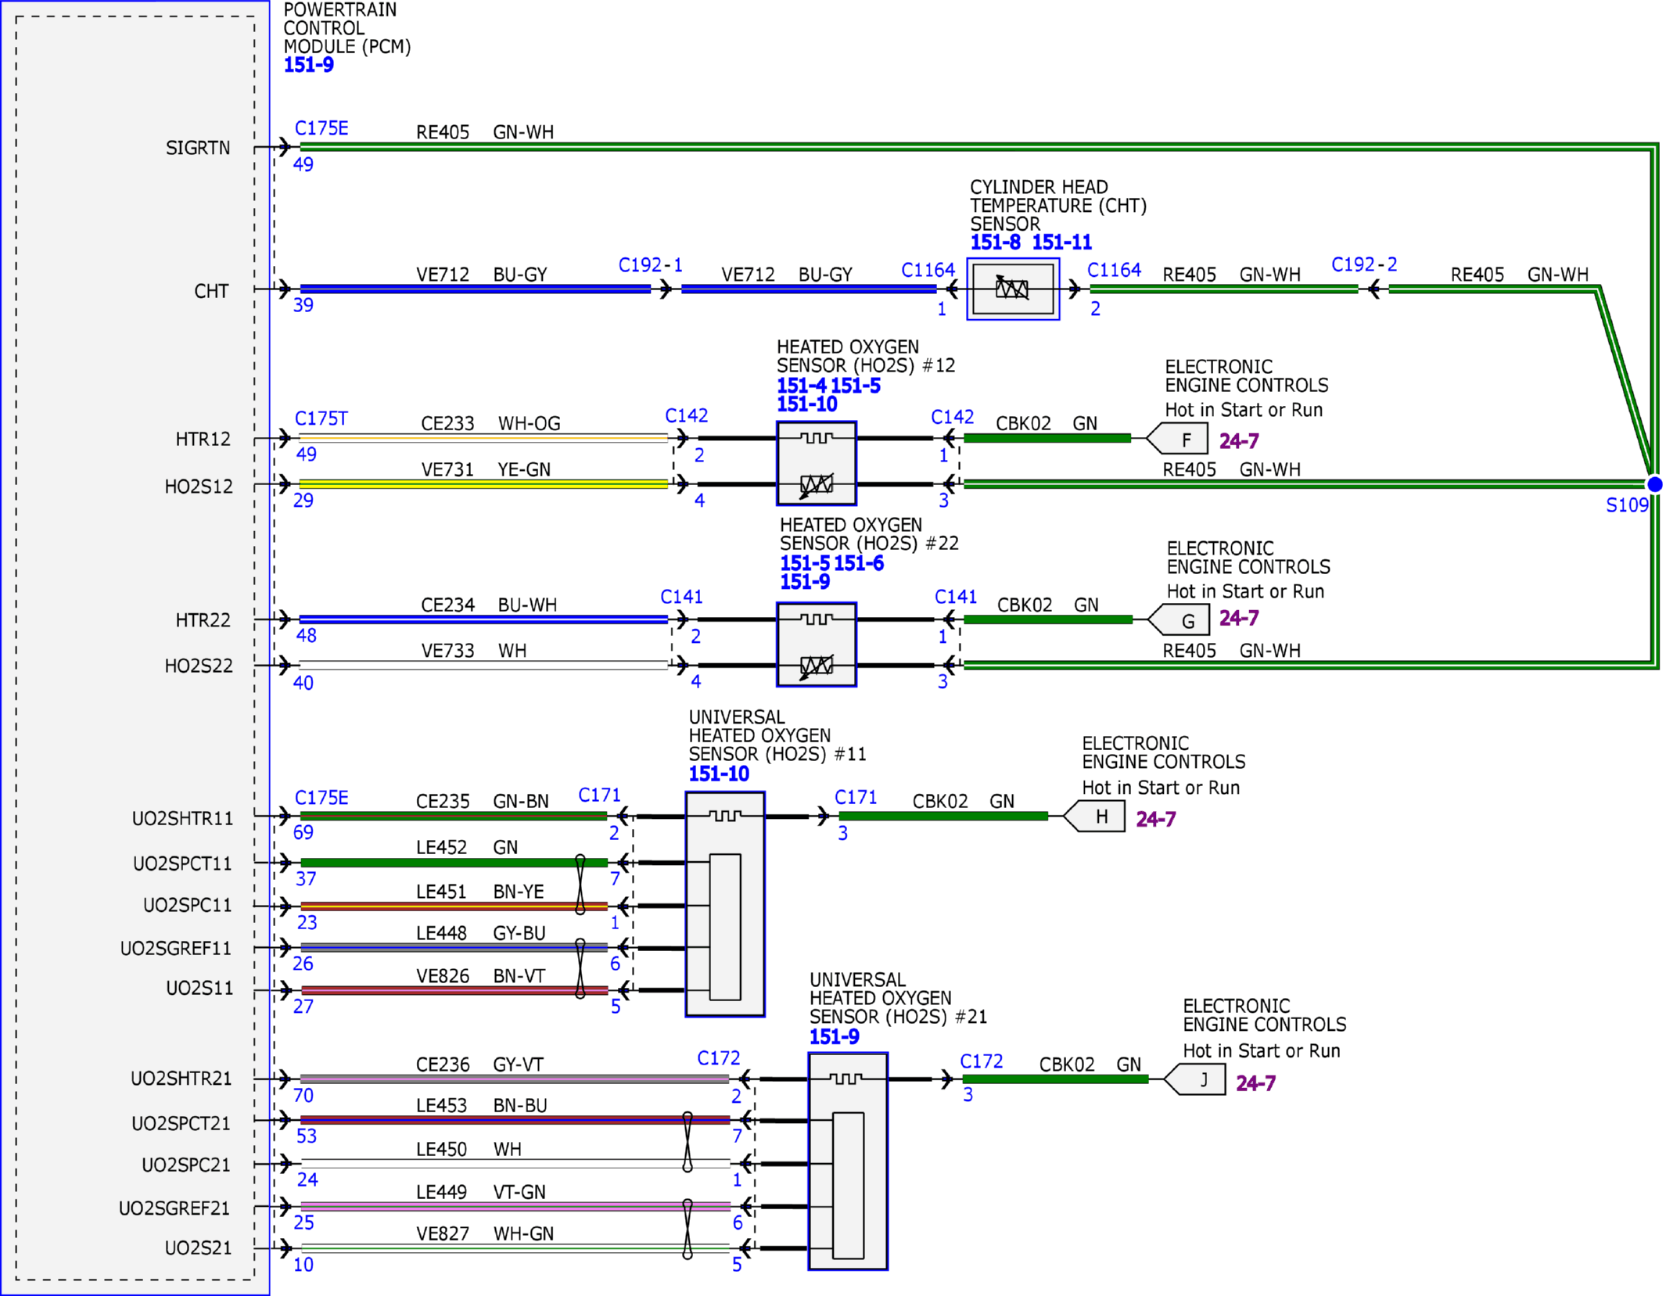Click the HTR22 pin label

(x=203, y=620)
